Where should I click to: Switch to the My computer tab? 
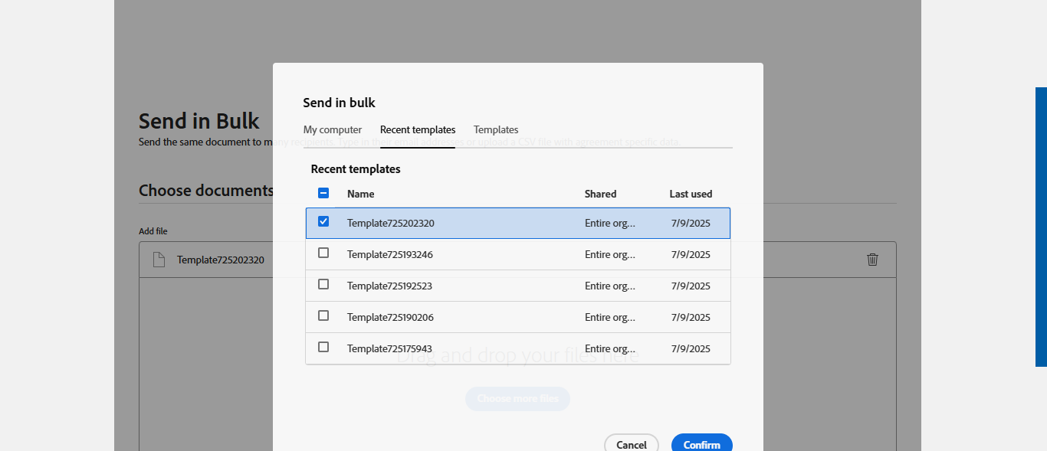tap(333, 130)
